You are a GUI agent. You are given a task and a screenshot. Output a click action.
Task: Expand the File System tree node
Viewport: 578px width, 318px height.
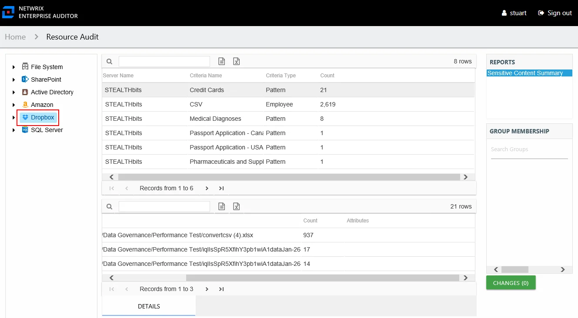pyautogui.click(x=14, y=67)
